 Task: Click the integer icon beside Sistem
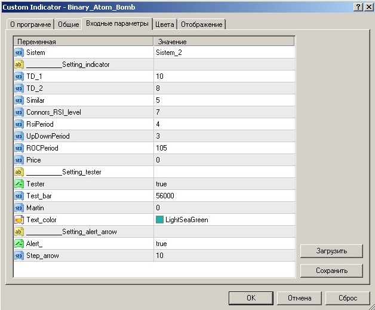pos(19,53)
